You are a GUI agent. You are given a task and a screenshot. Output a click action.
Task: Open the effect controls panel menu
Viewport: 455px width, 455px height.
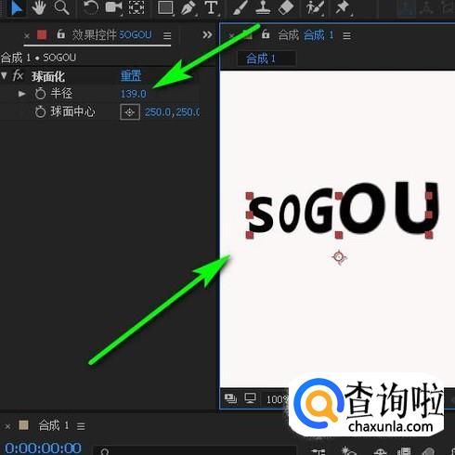click(x=167, y=35)
